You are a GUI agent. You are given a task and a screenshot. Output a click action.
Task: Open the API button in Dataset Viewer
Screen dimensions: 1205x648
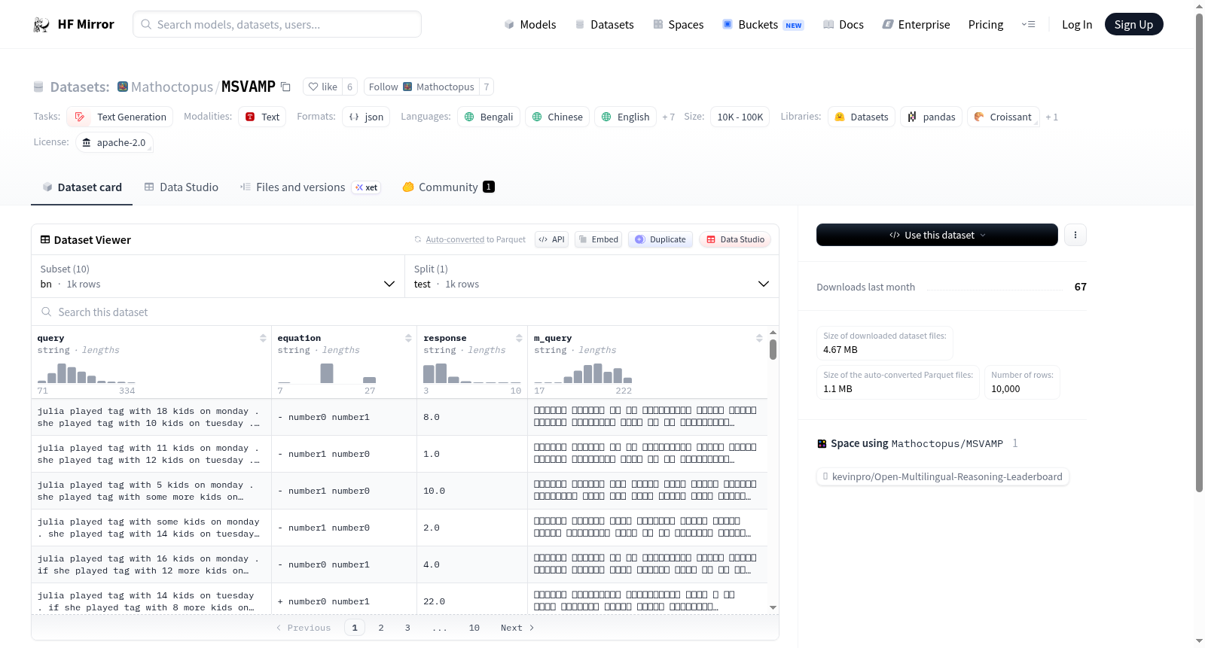click(551, 239)
